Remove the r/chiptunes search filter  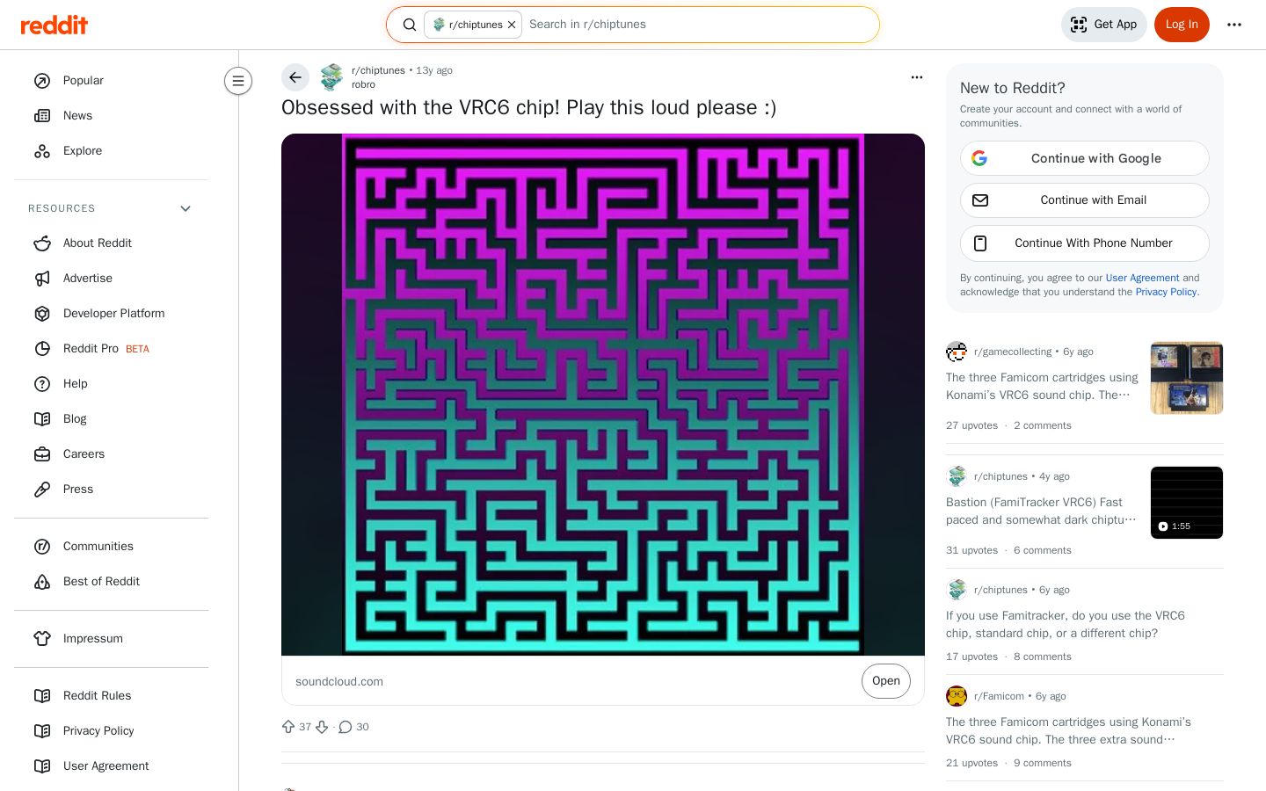[512, 25]
